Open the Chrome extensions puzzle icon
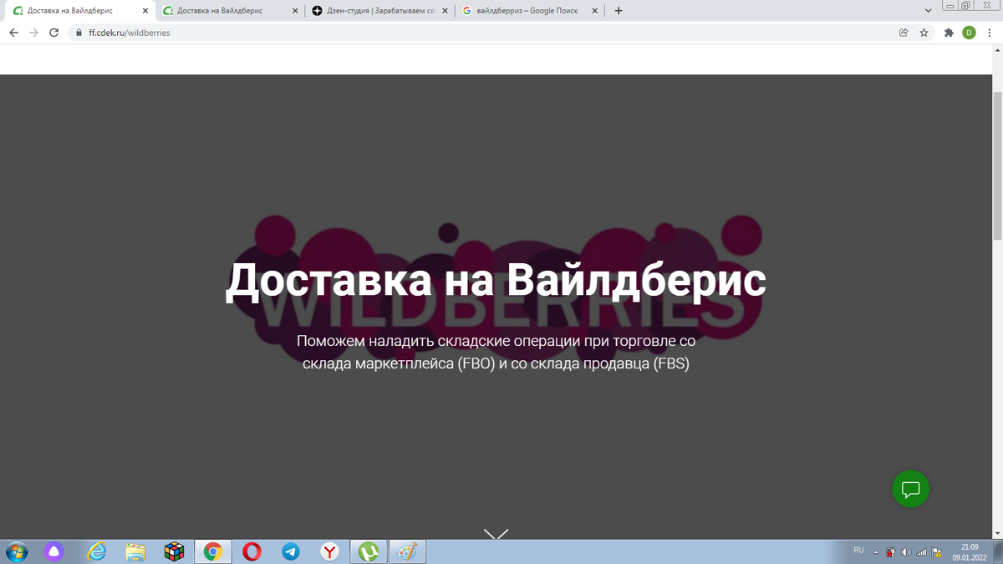 [x=949, y=33]
